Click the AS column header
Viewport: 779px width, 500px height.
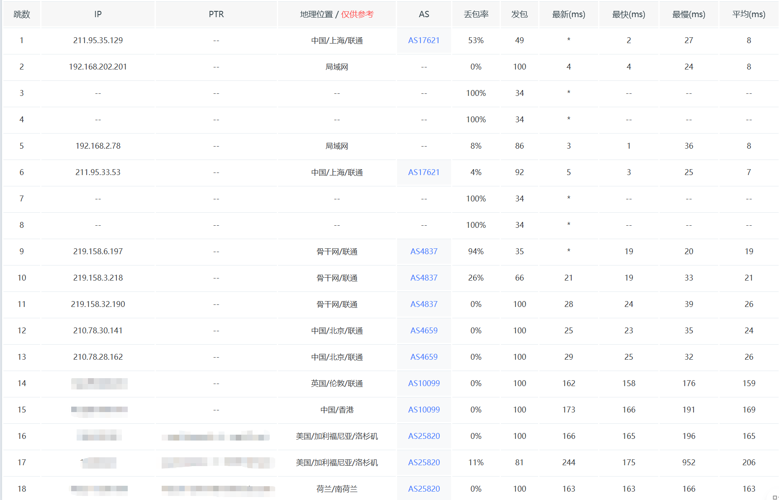[x=424, y=14]
